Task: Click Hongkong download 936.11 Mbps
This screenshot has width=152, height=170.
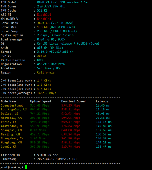Action: coord(71,142)
